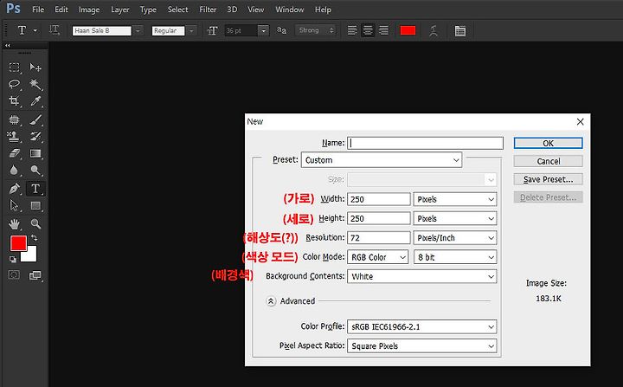Open the Color Mode RGB Color dropdown
Screen dimensions: 623x387
(x=378, y=257)
